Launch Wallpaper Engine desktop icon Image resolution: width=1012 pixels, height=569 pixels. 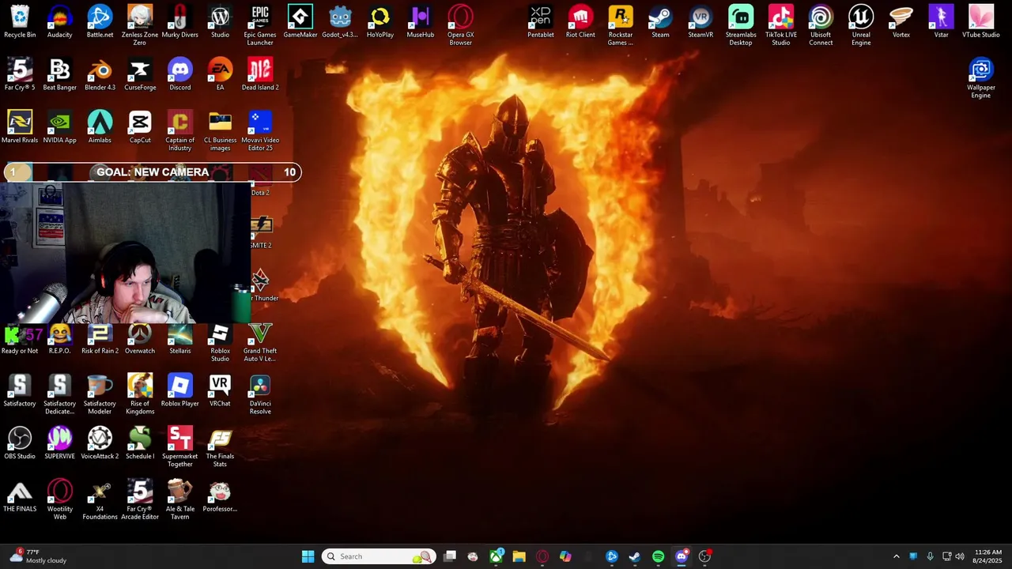(x=981, y=78)
